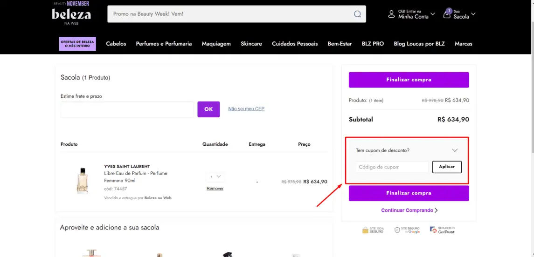The image size is (534, 257).
Task: Click 'Aproveite e adicione a sua sacola' heading
Action: (x=110, y=227)
